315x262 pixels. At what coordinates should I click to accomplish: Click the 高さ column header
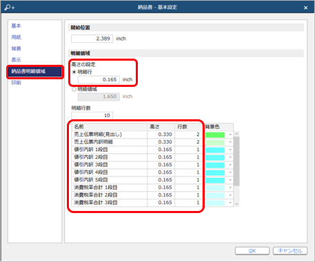(x=161, y=127)
